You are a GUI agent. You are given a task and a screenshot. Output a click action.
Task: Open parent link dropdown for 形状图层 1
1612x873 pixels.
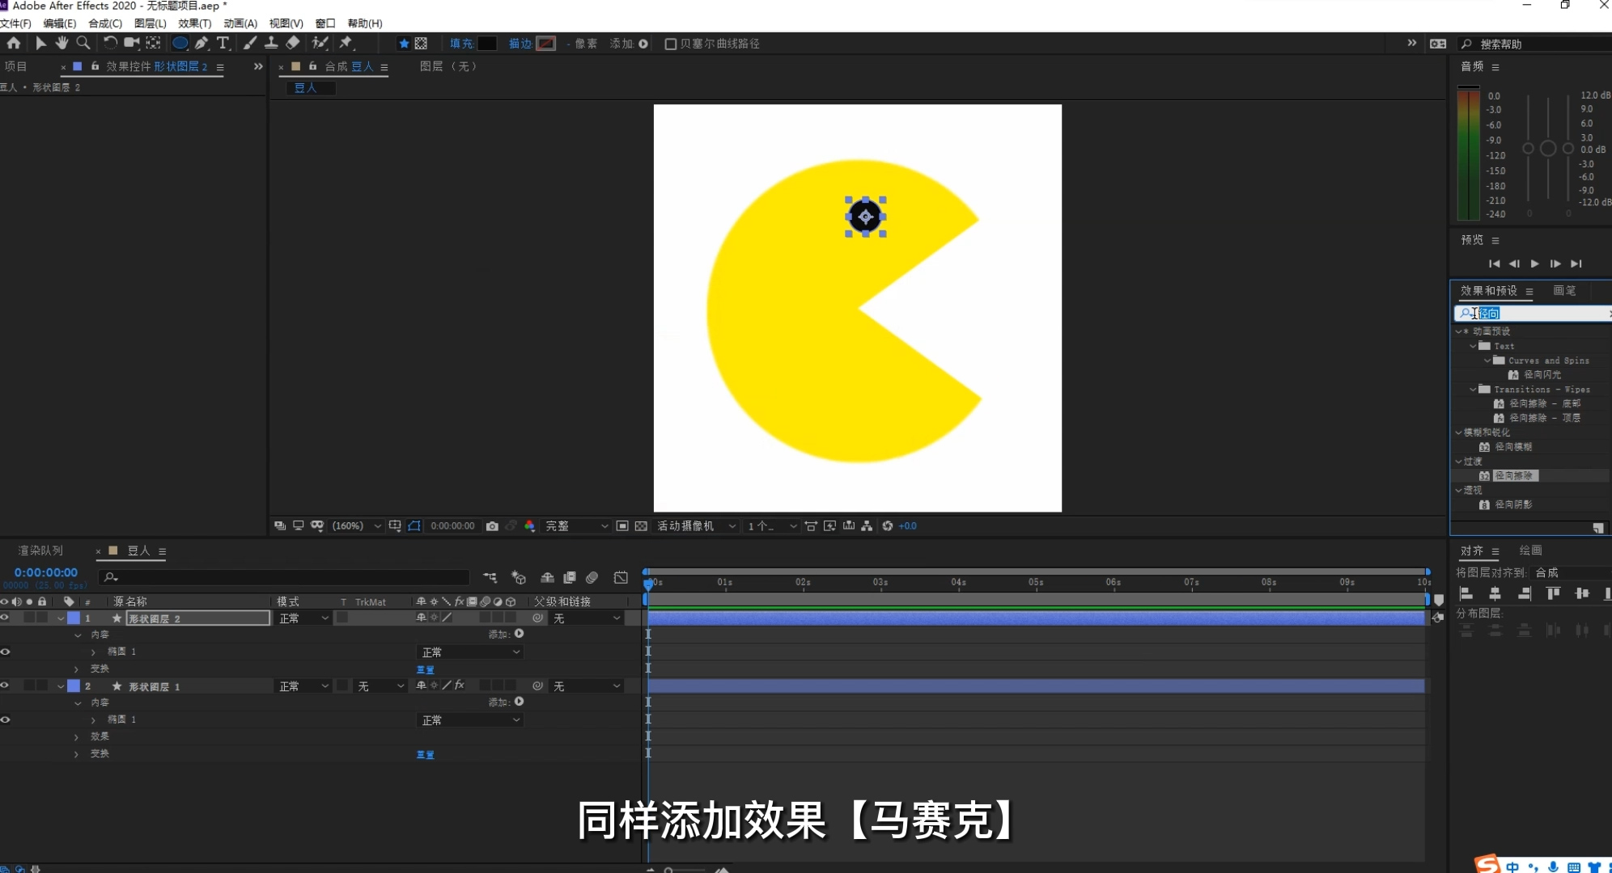click(587, 686)
